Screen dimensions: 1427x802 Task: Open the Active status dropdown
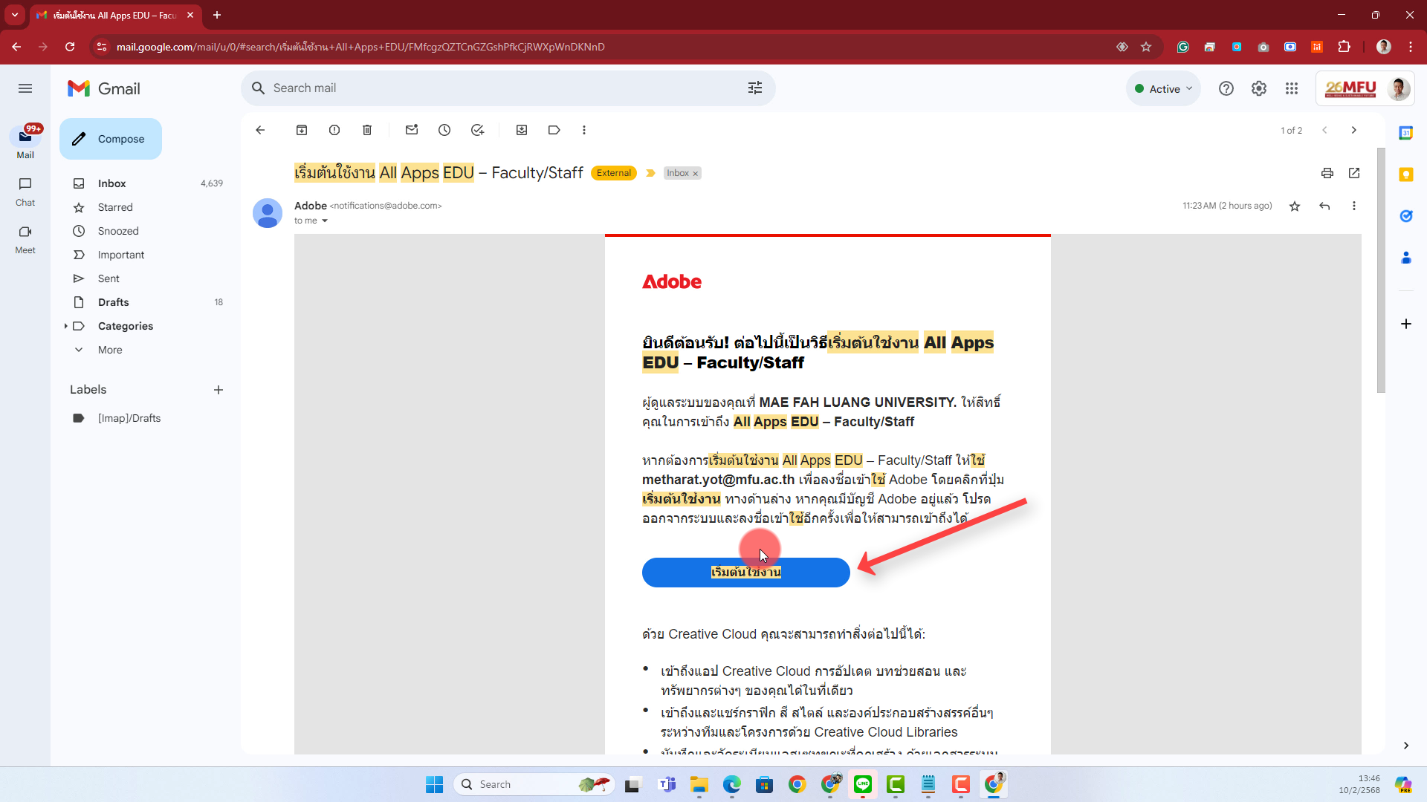[1163, 88]
